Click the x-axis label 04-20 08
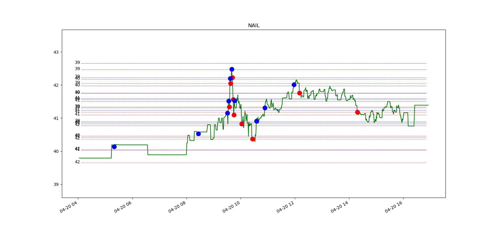Viewport: 495px width, 247px height. pos(177,207)
